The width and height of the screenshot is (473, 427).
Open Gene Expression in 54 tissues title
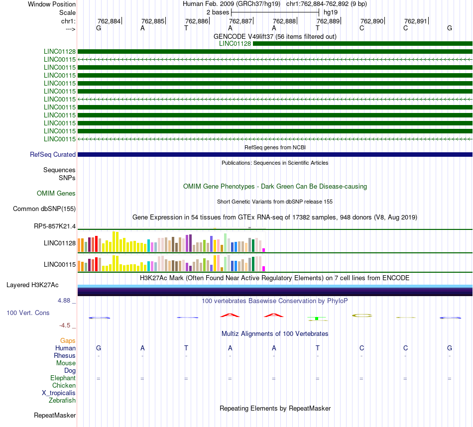(275, 217)
